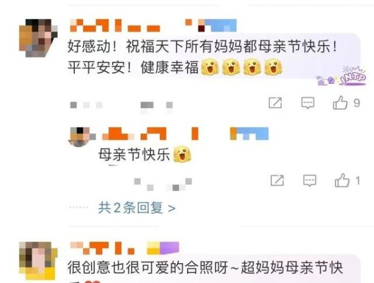Tap the INTP sticker on comment bubble

341,76
